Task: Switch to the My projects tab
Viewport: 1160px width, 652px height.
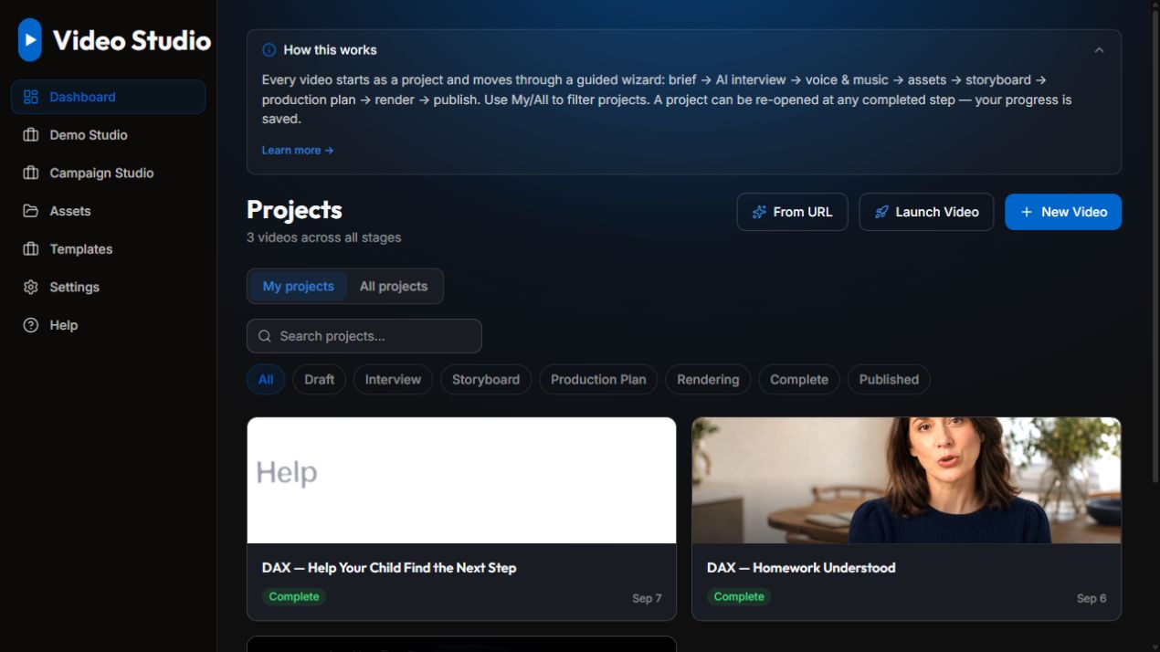Action: tap(299, 286)
